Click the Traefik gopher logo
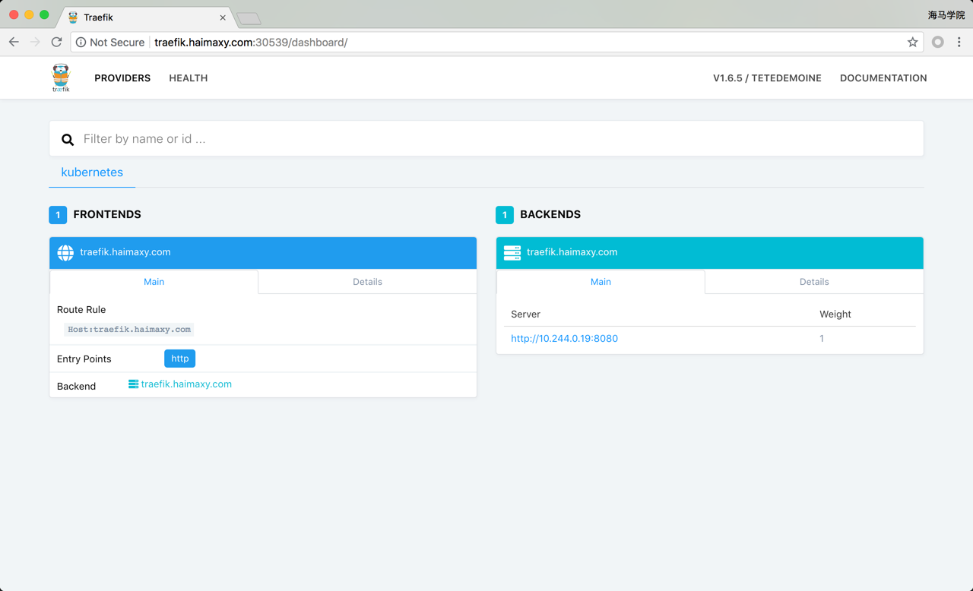 pos(61,77)
